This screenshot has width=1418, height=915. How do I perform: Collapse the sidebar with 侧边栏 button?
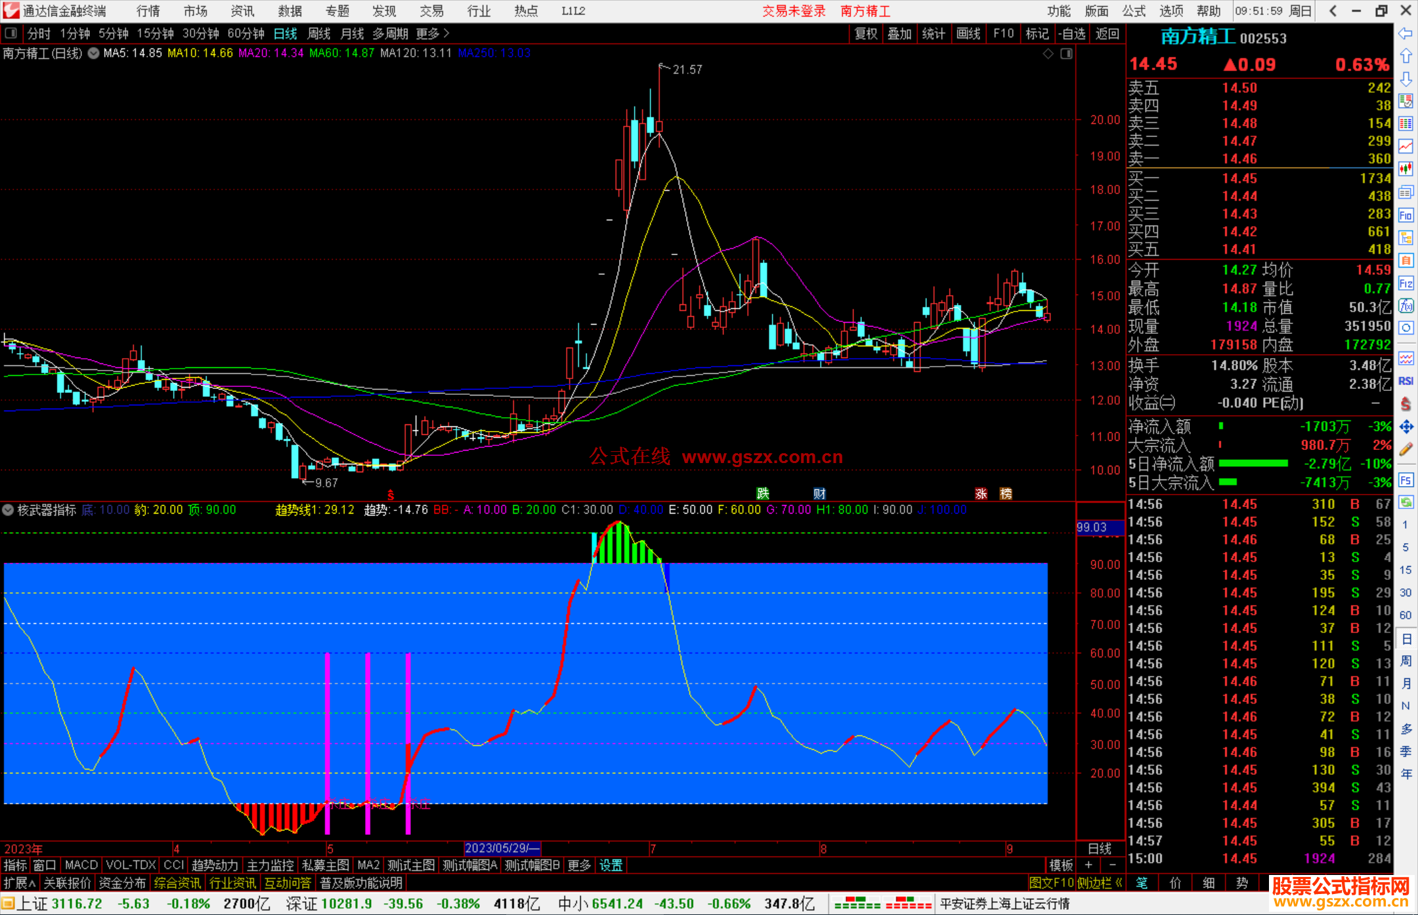(1100, 883)
